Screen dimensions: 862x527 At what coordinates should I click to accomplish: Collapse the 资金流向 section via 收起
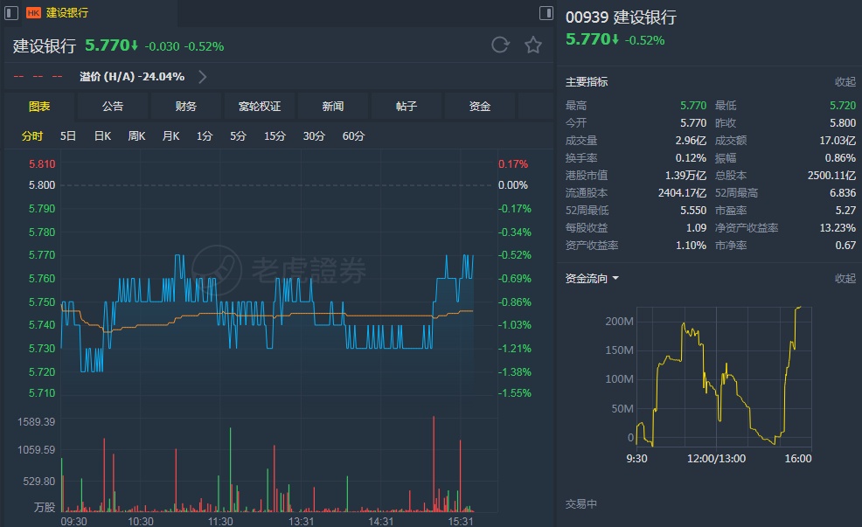(845, 279)
